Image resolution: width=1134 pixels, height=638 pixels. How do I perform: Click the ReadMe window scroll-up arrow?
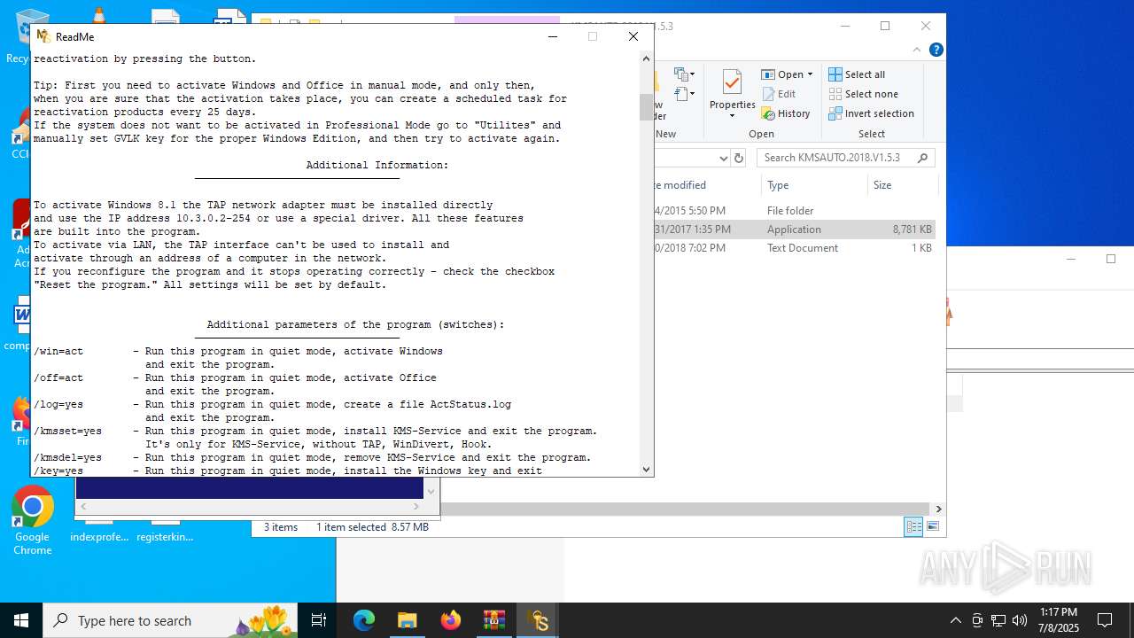pyautogui.click(x=646, y=58)
